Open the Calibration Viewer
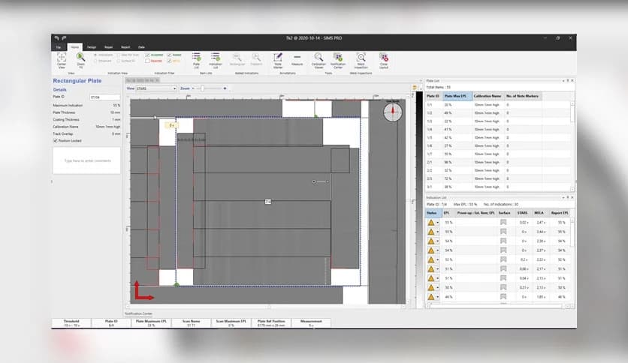This screenshot has height=363, width=628. pyautogui.click(x=319, y=57)
